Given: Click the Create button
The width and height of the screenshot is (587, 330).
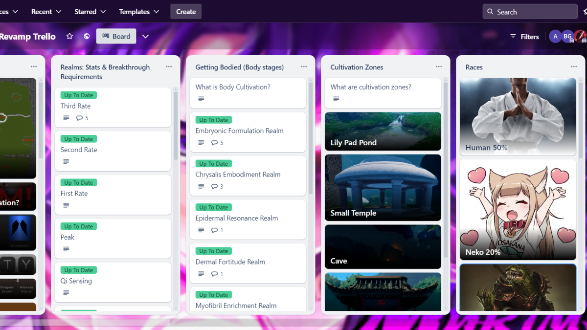Looking at the screenshot, I should [x=185, y=11].
